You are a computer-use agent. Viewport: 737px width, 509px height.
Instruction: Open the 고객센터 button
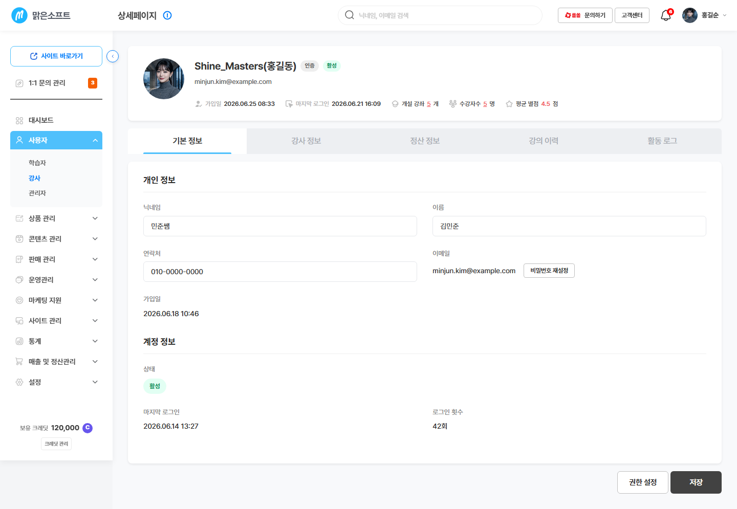pyautogui.click(x=632, y=15)
